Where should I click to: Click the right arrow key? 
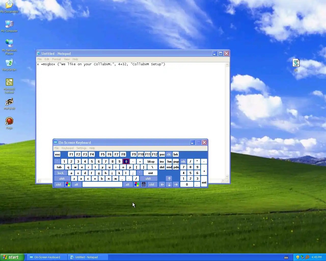(176, 184)
